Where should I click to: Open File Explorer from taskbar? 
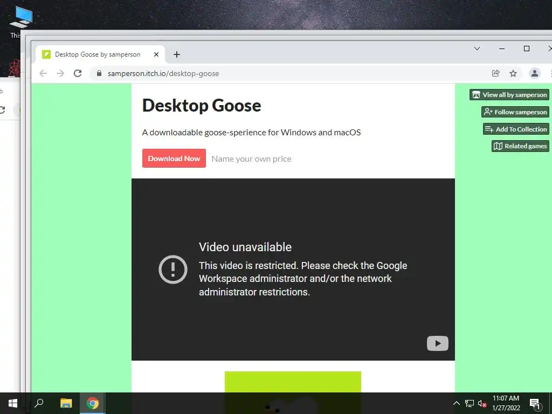[66, 403]
